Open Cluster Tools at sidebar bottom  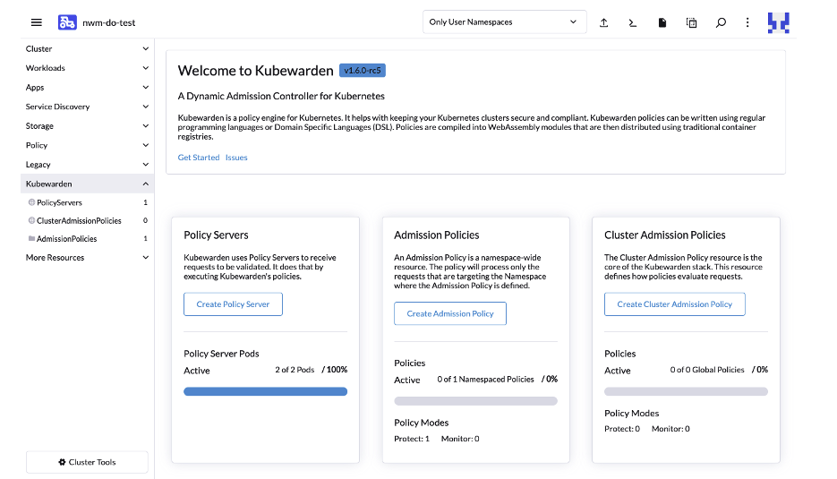[87, 462]
